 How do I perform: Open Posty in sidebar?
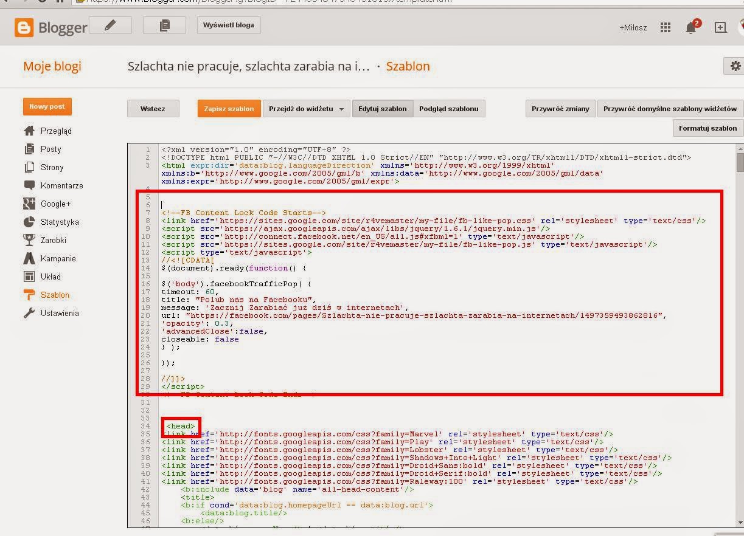click(x=51, y=149)
